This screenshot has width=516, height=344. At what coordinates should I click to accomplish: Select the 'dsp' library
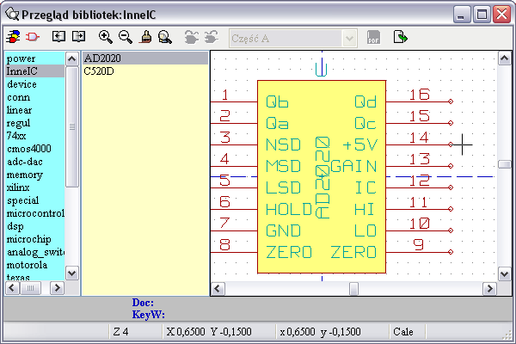pos(35,226)
